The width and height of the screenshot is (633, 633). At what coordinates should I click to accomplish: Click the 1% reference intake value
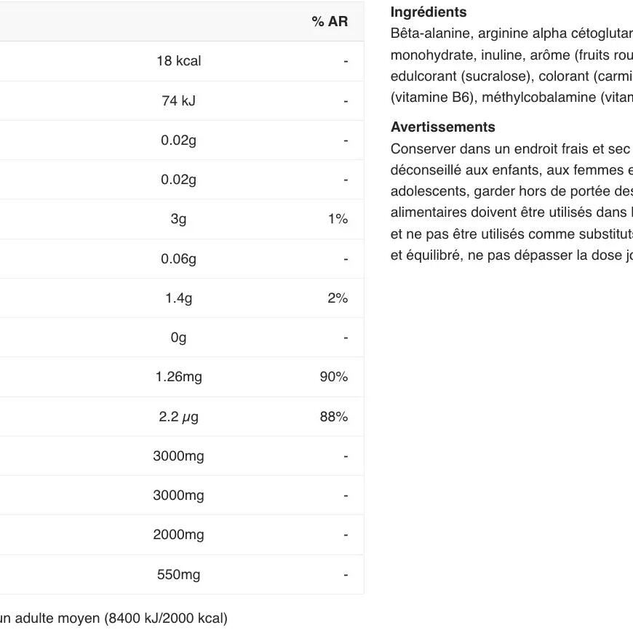pos(338,219)
